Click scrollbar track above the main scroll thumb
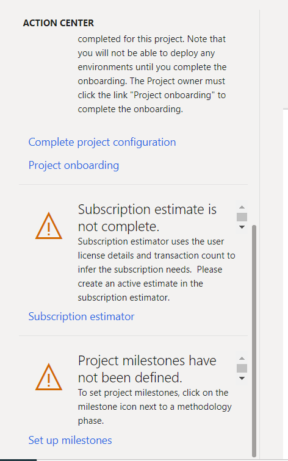288x461 pixels. click(254, 118)
